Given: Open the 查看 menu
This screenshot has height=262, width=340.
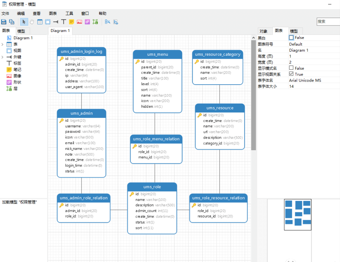Looking at the screenshot, I should point(37,14).
